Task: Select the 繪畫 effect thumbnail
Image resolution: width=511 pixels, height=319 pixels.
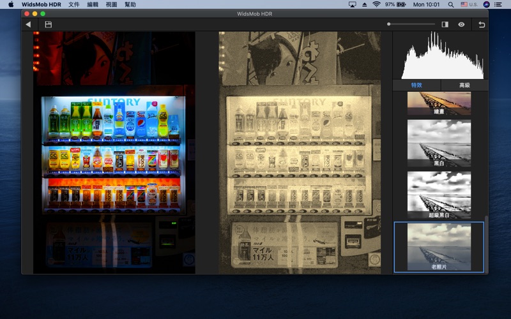Action: click(439, 103)
